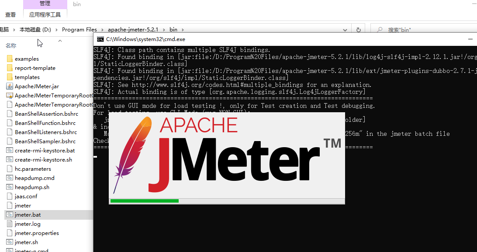Click the BeanShellListeners.bshrc file icon
Screen dimensions: 477x252
[x=10, y=132]
